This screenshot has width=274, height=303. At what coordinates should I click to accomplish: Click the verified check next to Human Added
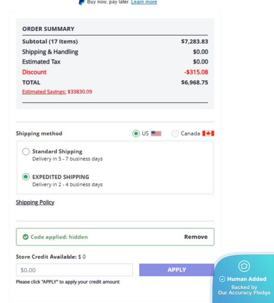222,279
